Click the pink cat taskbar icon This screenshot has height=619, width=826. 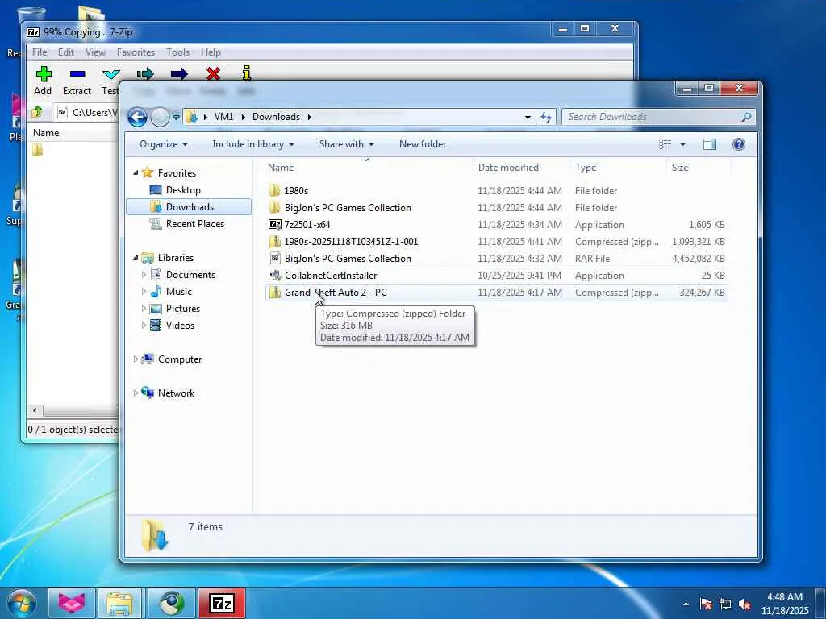pos(72,603)
